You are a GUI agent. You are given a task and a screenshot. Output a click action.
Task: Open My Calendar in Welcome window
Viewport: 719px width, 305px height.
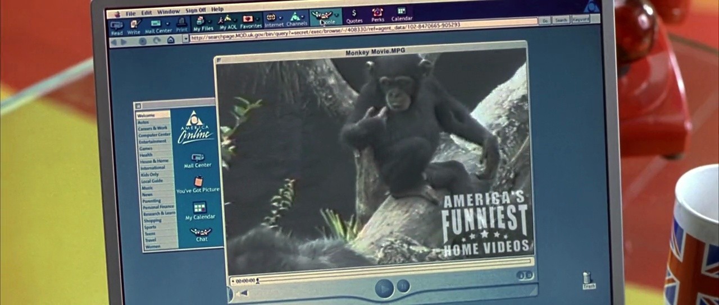[200, 211]
